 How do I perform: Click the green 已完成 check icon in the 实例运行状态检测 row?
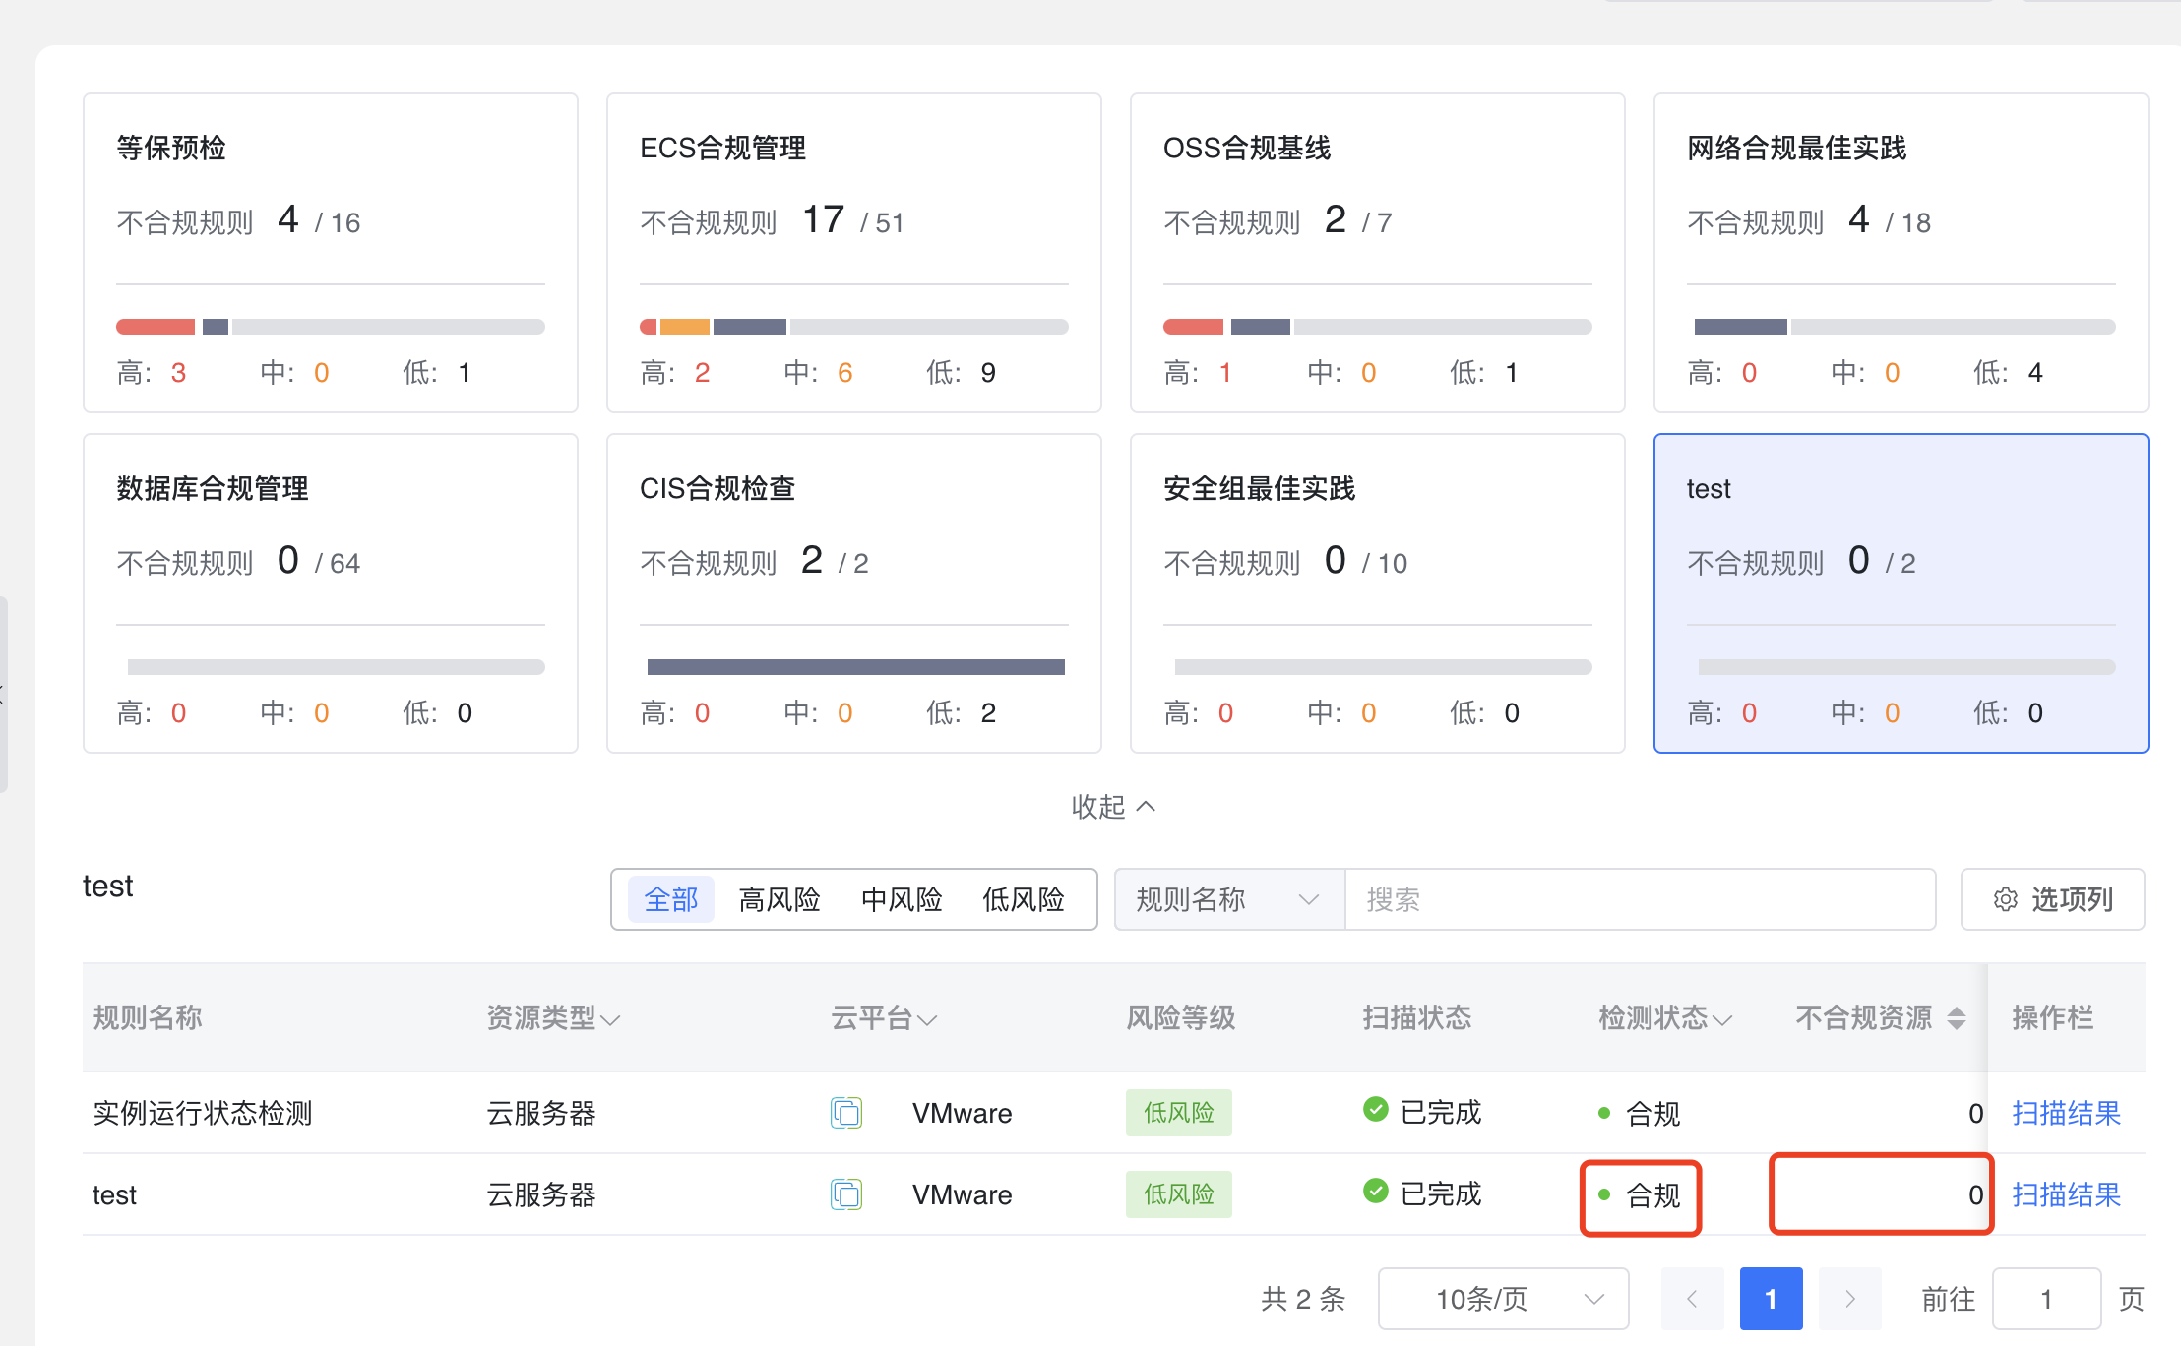(x=1375, y=1110)
